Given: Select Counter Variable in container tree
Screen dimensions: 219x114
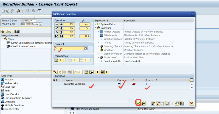Looking at the screenshot, I should (x=112, y=61).
